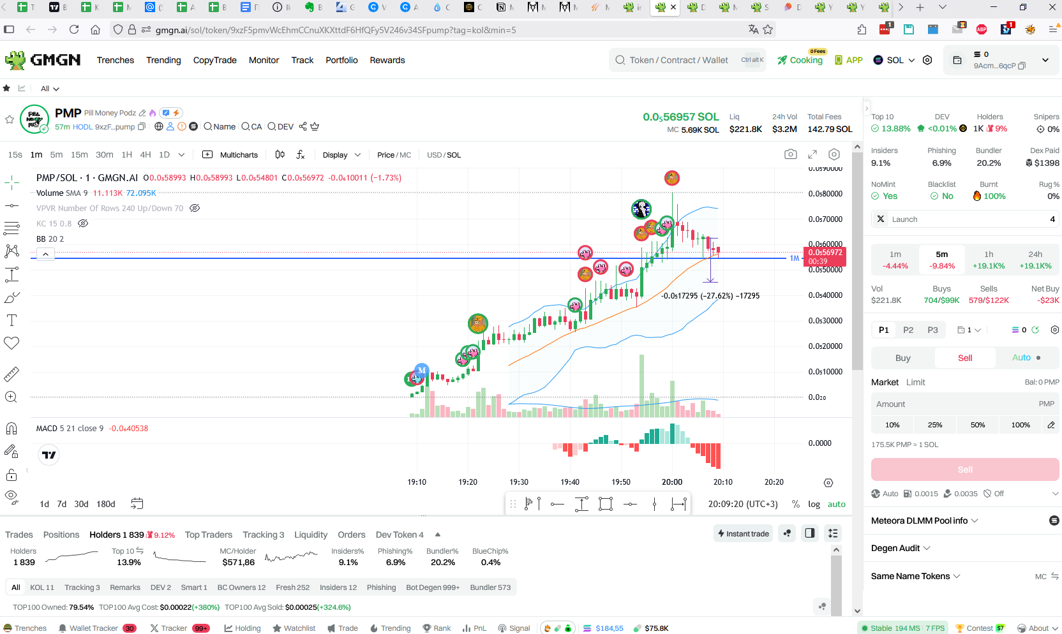Collapse the indicator legend arrow
The height and width of the screenshot is (634, 1062).
pyautogui.click(x=46, y=254)
